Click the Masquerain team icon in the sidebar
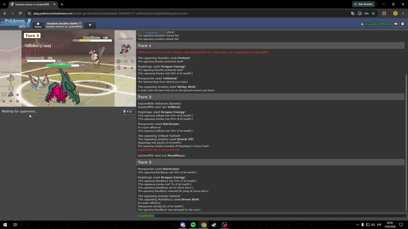408x229 pixels. tap(4, 94)
